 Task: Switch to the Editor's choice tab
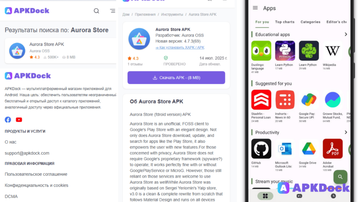pos(337,22)
